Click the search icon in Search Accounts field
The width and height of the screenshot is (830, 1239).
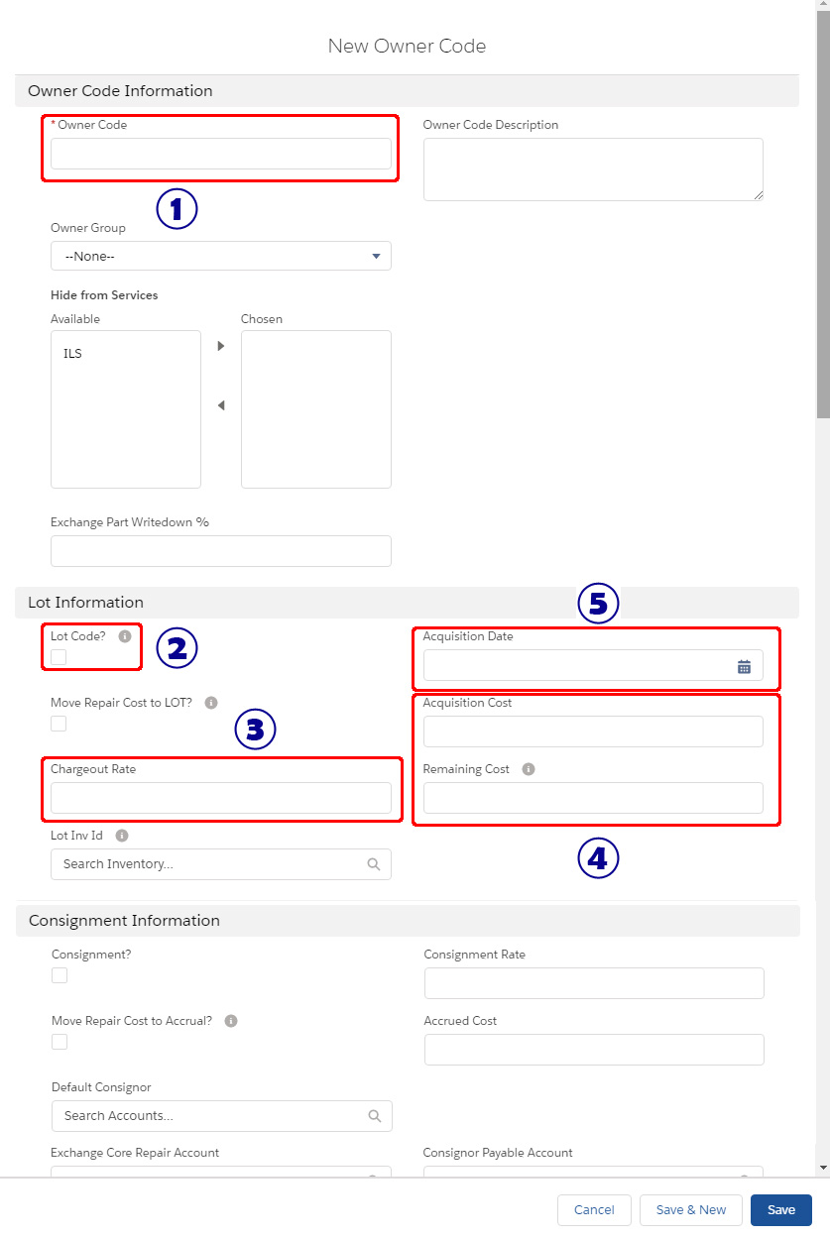pos(375,1115)
